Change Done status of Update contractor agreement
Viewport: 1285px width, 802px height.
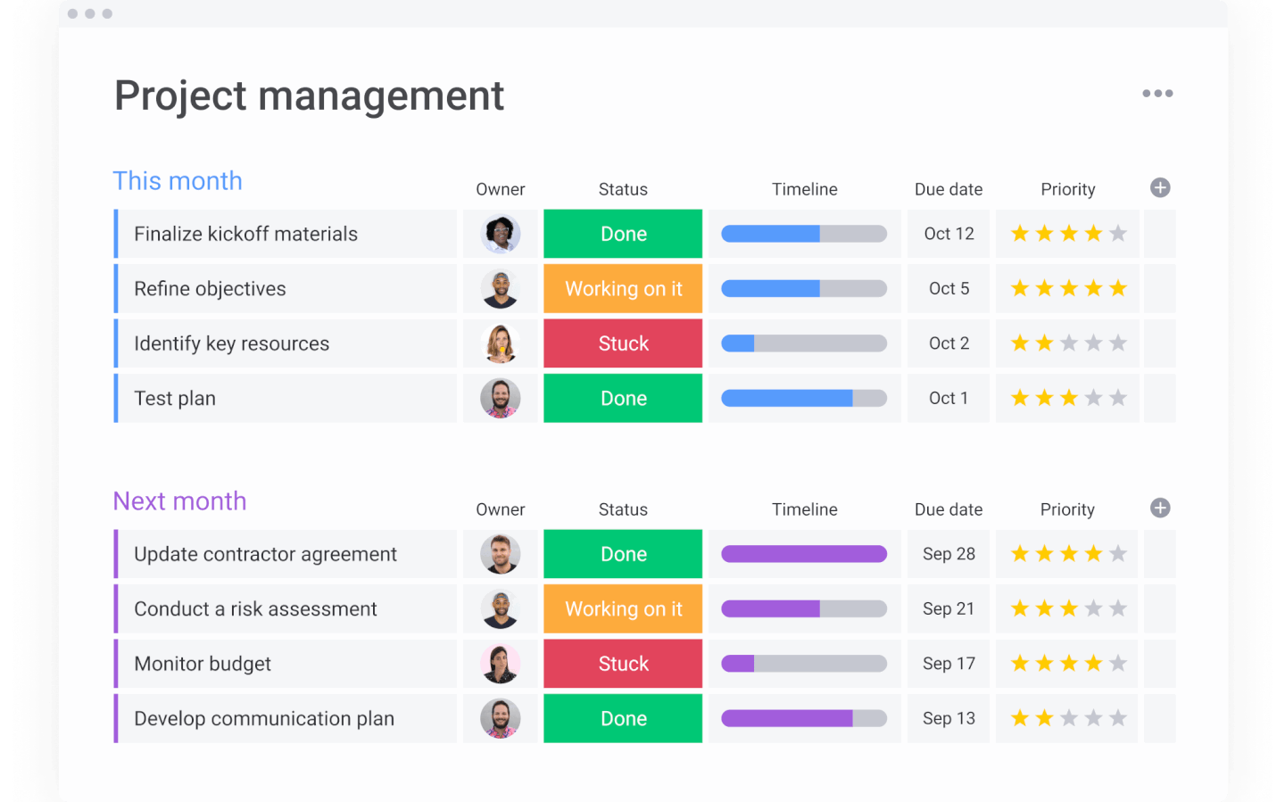click(x=623, y=554)
